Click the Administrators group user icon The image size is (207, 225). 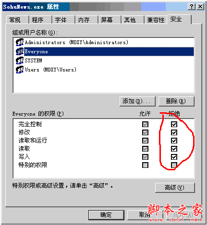click(x=20, y=42)
